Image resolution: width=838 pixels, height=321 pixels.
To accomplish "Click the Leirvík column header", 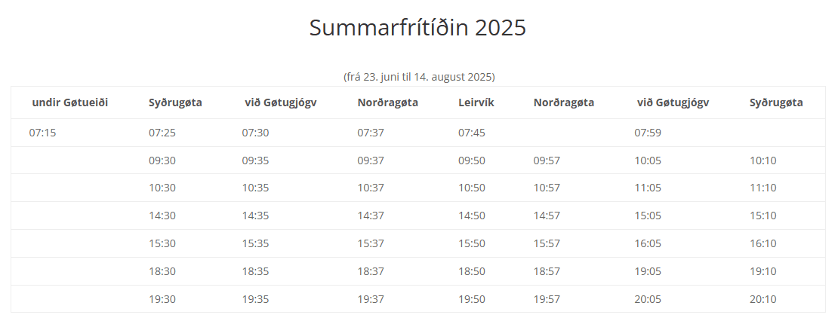I will point(476,102).
